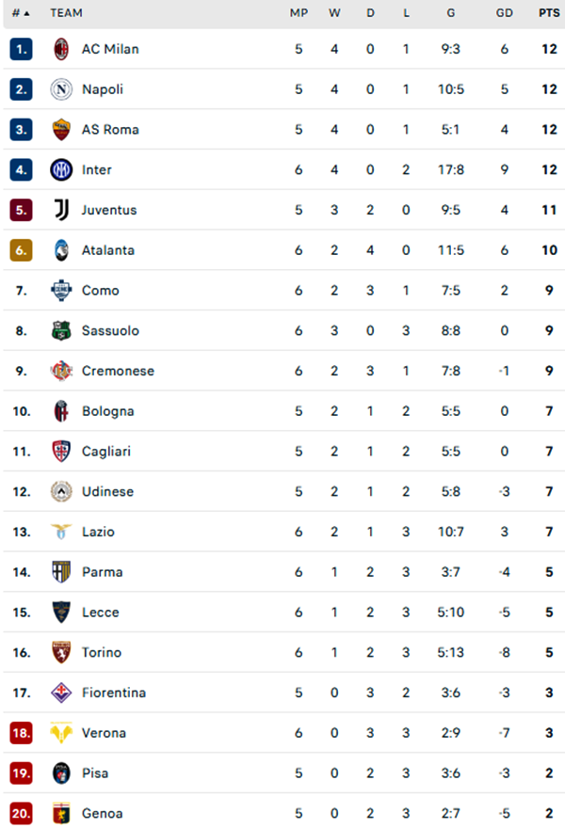Screen dimensions: 565x828
Task: Click the red position badge for Verona
Action: [x=20, y=733]
